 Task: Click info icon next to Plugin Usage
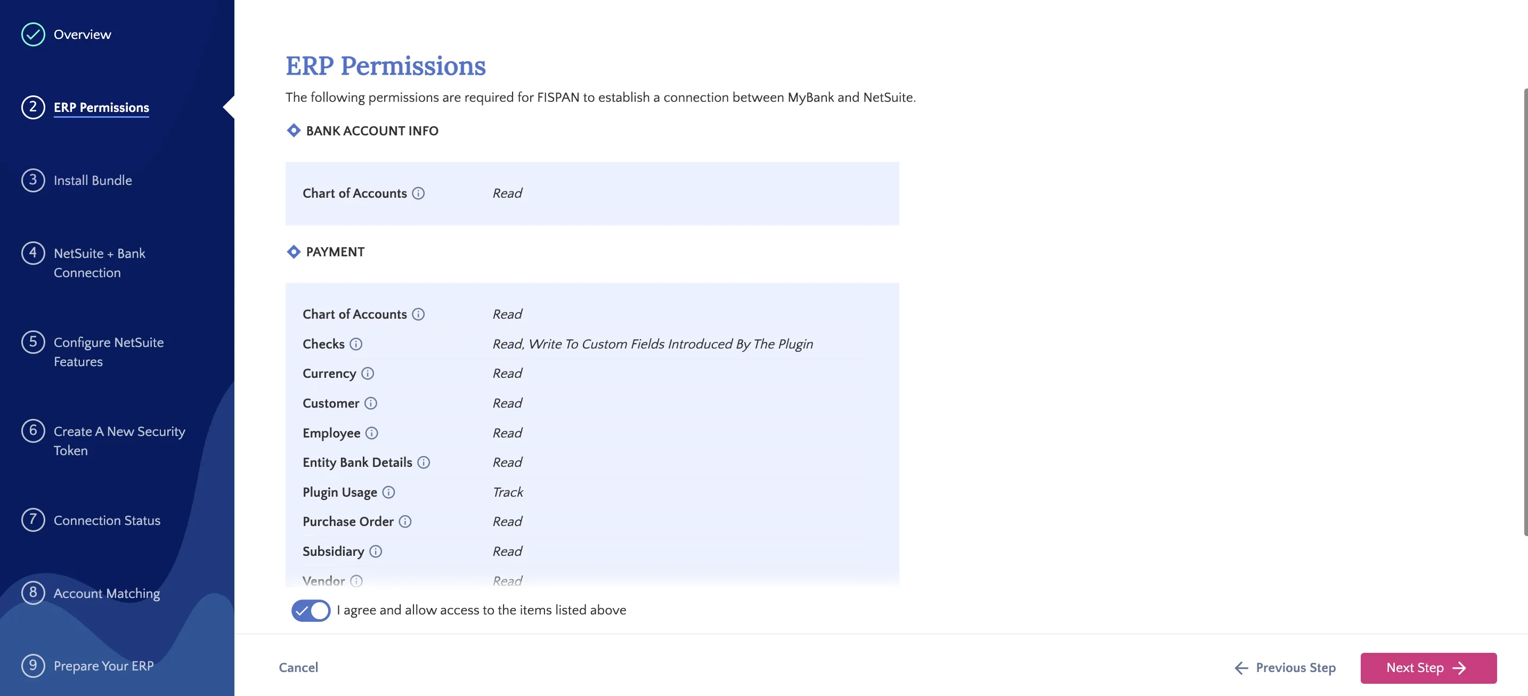click(388, 492)
